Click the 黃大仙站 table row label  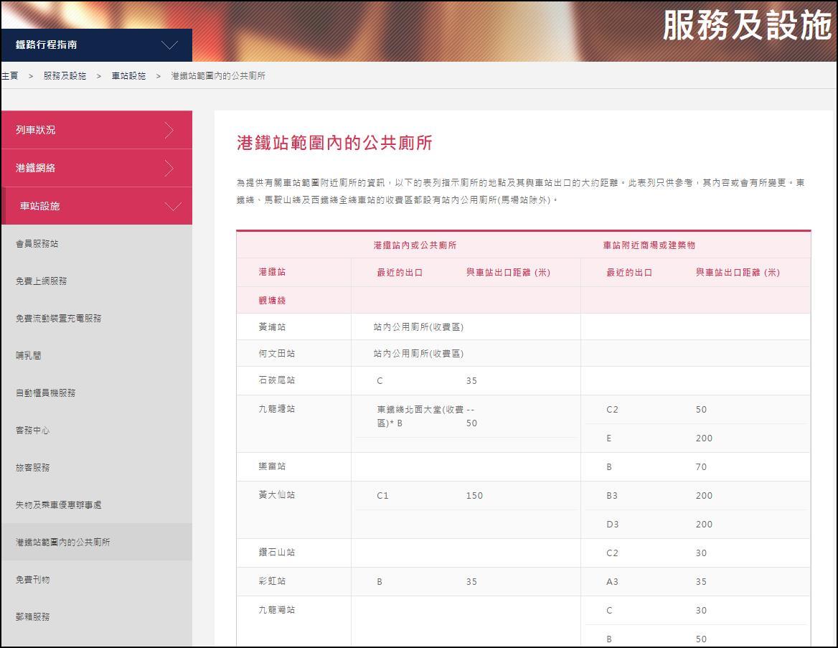click(x=276, y=495)
